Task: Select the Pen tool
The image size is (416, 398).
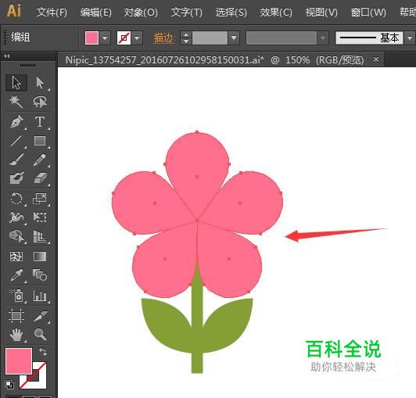Action: pyautogui.click(x=16, y=121)
